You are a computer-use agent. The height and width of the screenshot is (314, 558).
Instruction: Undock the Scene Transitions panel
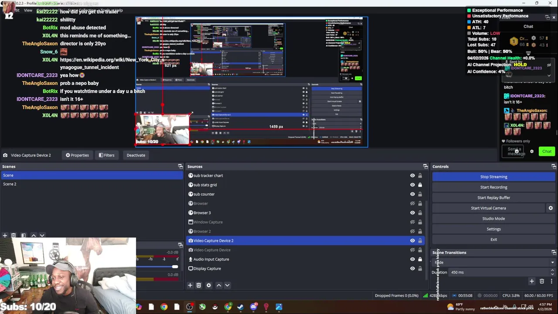pos(554,253)
